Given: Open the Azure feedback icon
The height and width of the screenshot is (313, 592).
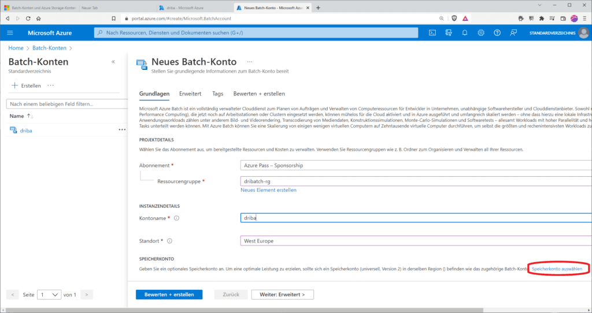Looking at the screenshot, I should coord(513,33).
